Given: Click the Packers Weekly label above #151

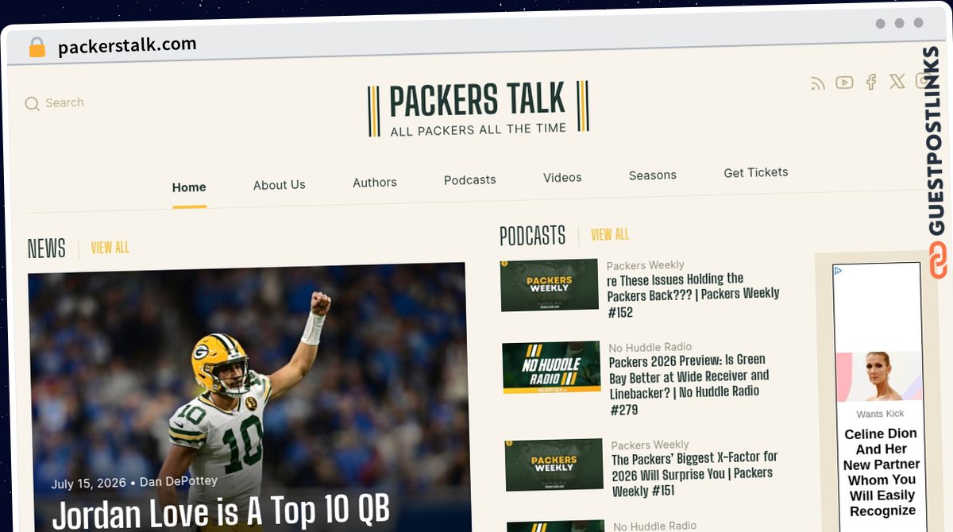Looking at the screenshot, I should [650, 445].
